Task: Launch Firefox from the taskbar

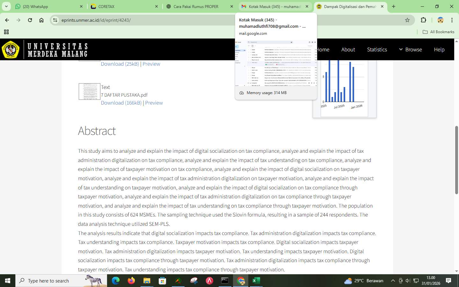Action: (x=131, y=281)
